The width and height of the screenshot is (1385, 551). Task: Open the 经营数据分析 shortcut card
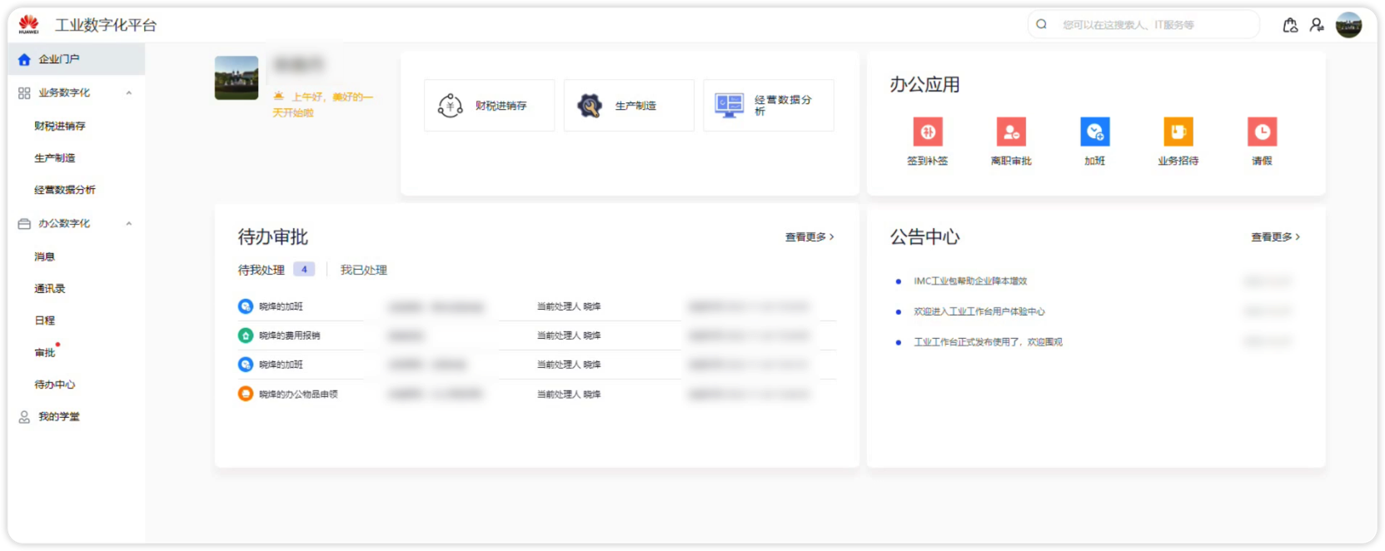[768, 106]
